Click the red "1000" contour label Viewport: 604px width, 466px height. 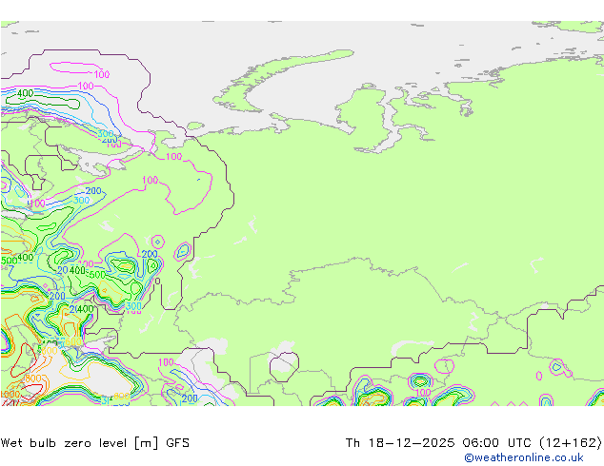point(10,395)
